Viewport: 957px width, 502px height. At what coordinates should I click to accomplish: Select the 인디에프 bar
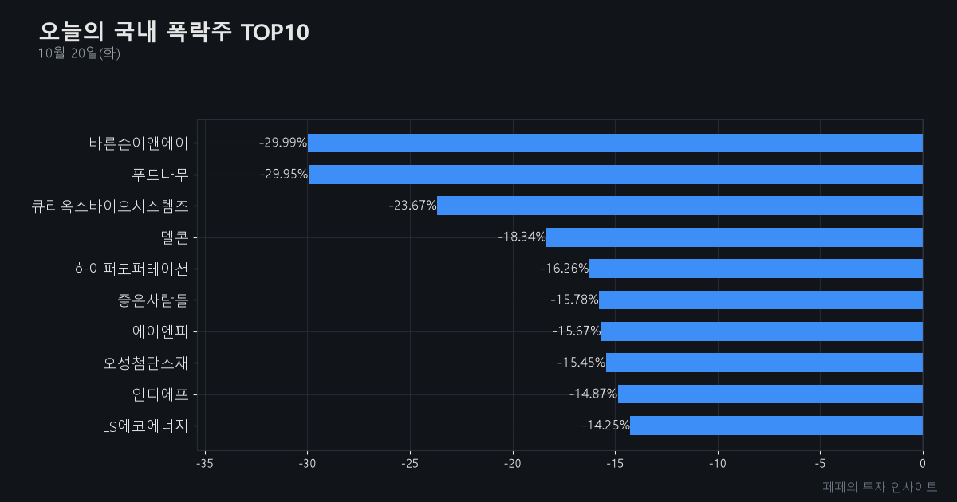tap(770, 394)
